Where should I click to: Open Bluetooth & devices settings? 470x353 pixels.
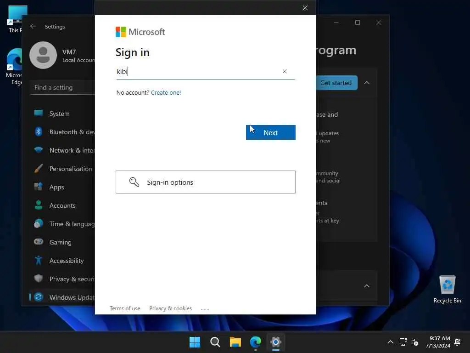(x=62, y=132)
